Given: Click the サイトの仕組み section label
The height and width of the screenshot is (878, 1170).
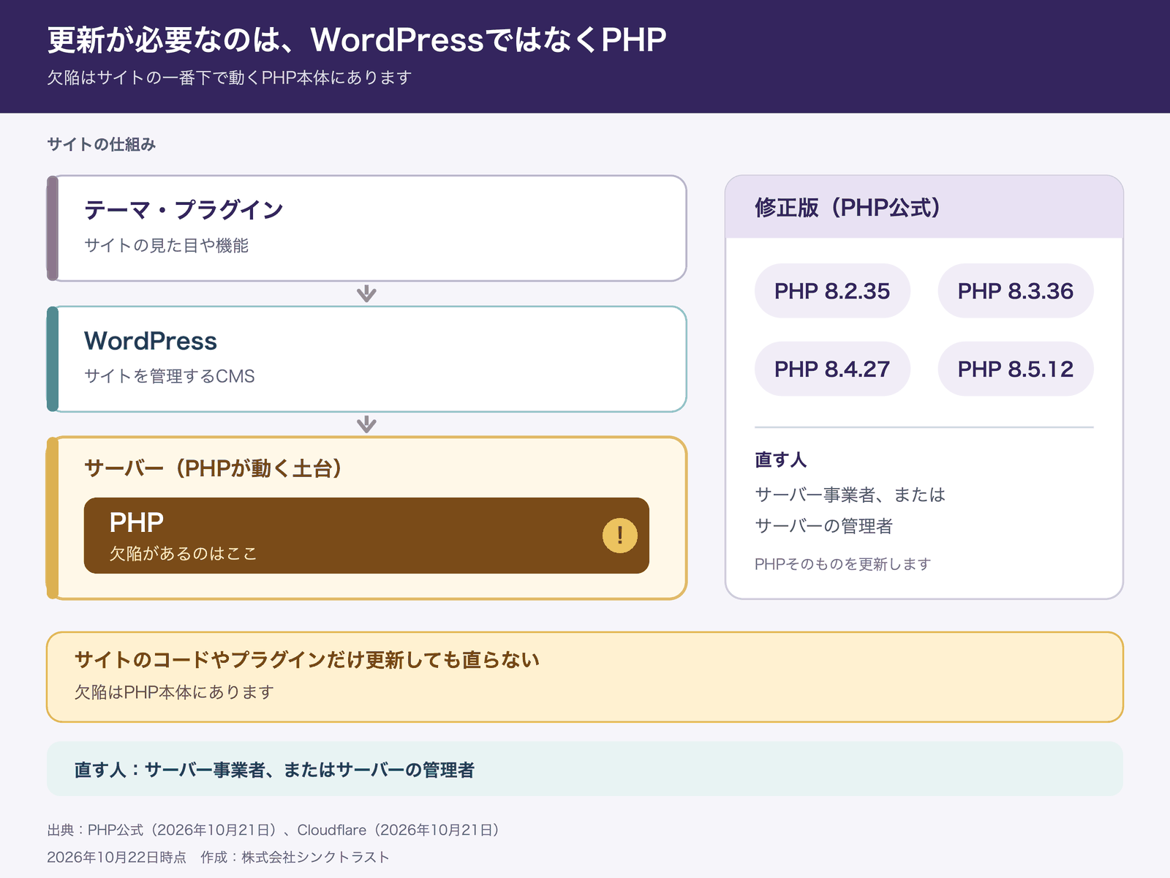Looking at the screenshot, I should [x=102, y=144].
